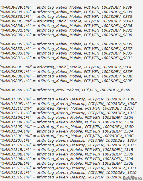Click the %AMD983D.1% entry line
This screenshot has width=143, height=181.
[x=66, y=21]
